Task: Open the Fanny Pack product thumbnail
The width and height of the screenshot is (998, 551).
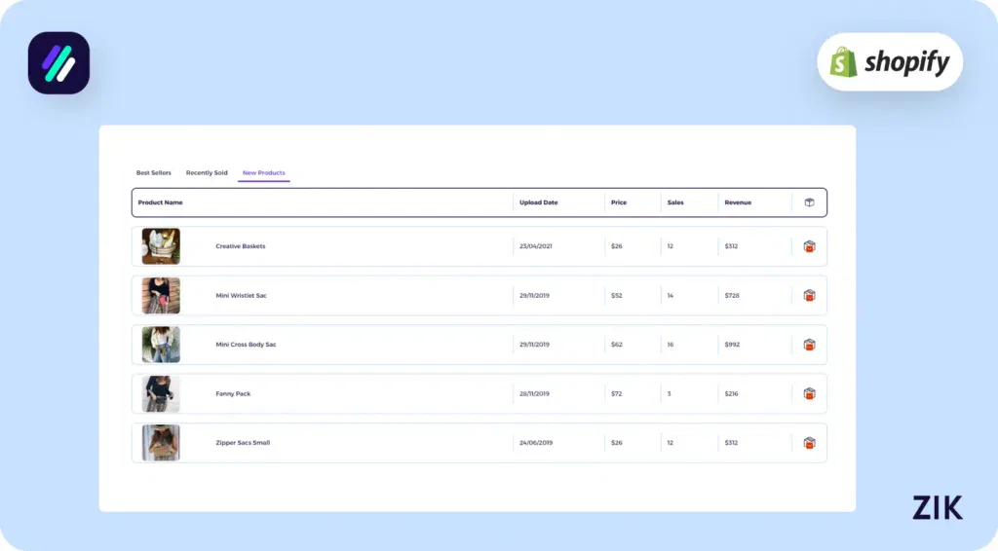Action: (x=161, y=393)
